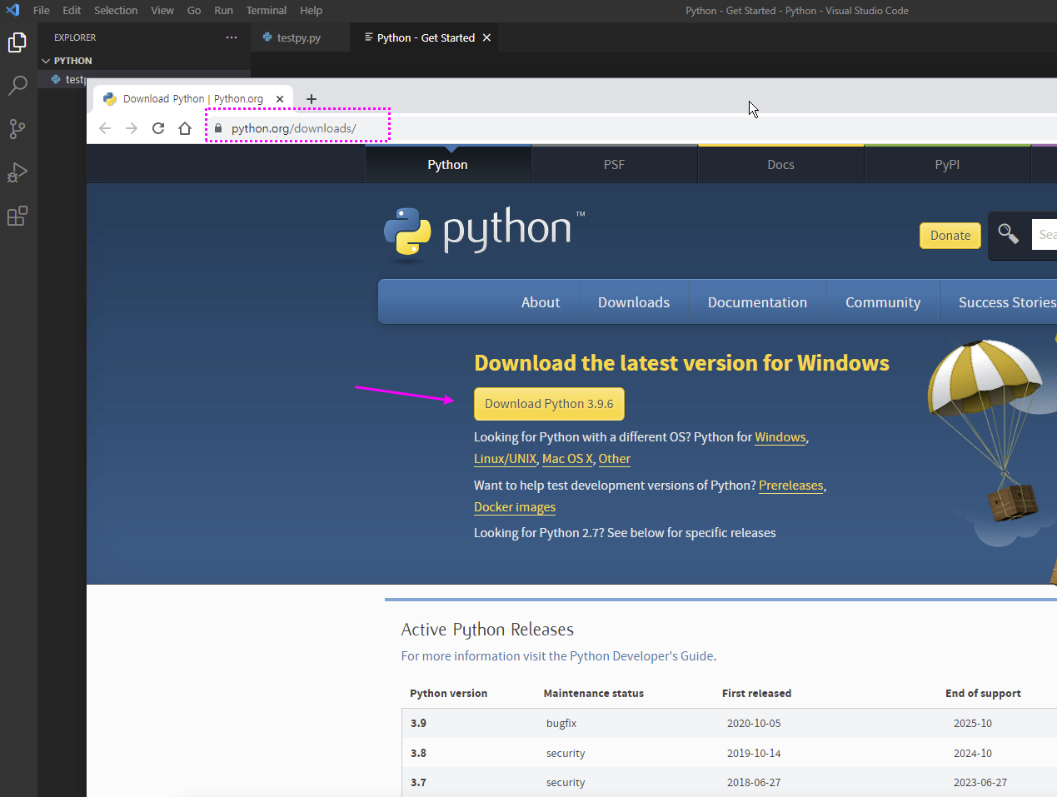Screen dimensions: 1057x797
Task: Switch to the testpy.py editor tab
Action: [x=299, y=37]
